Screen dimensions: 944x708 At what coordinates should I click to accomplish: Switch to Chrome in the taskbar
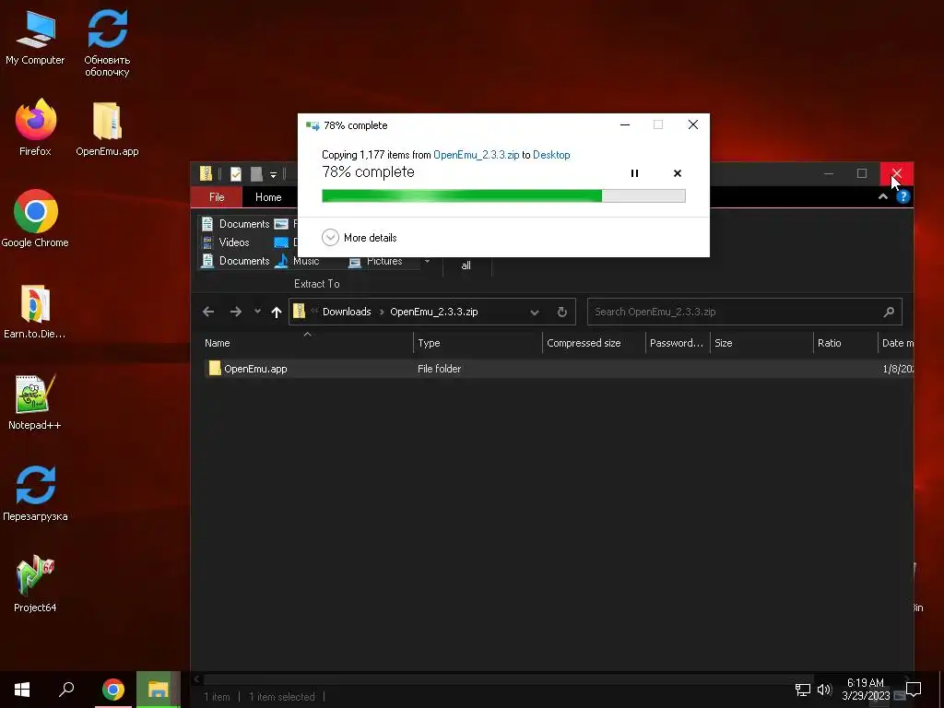pyautogui.click(x=112, y=690)
